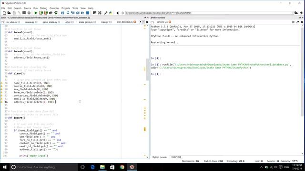This screenshot has width=305, height=171.
Task: Open the IPython console options menu
Action: click(x=302, y=22)
